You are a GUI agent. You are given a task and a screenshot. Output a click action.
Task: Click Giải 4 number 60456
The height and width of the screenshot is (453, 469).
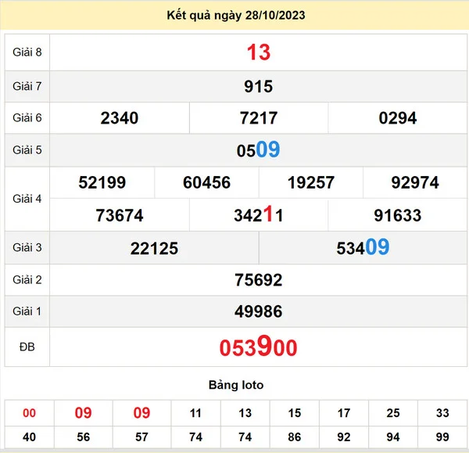(x=206, y=183)
